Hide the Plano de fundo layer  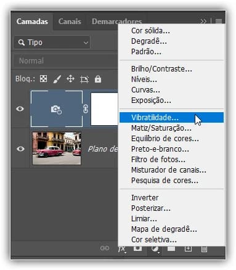tap(20, 149)
